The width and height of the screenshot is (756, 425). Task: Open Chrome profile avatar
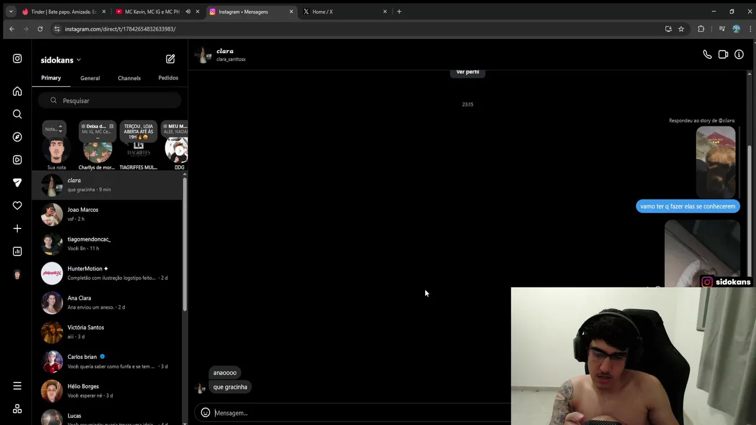point(736,29)
